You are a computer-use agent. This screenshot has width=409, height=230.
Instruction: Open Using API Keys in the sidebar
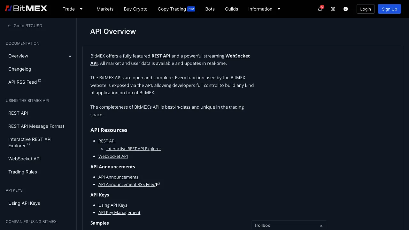(24, 203)
